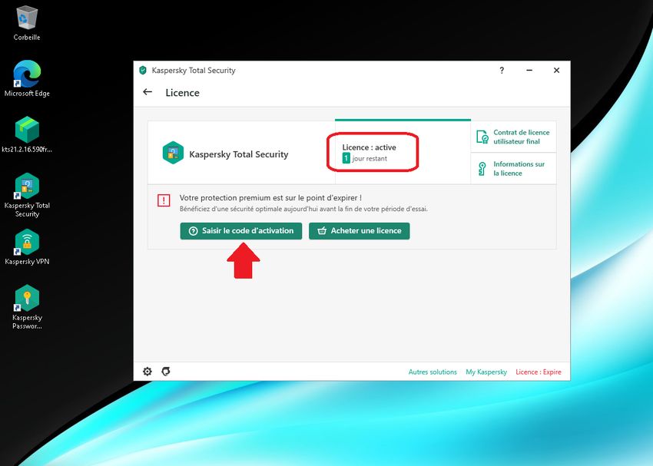Open the Corbeille on the desktop

tap(26, 17)
